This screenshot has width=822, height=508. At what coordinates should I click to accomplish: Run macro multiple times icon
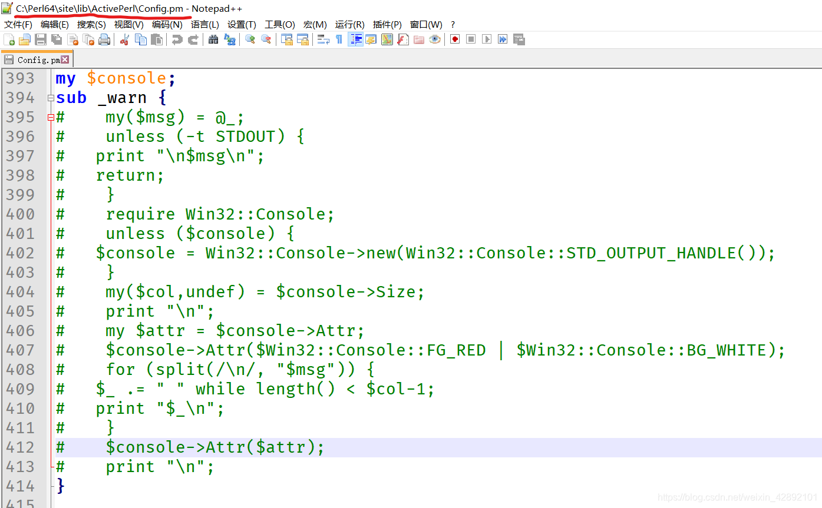click(x=503, y=39)
